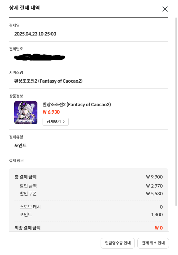This screenshot has height=255, width=178.
Task: Click the 스토브 캐시 value of 0
Action: tap(161, 207)
